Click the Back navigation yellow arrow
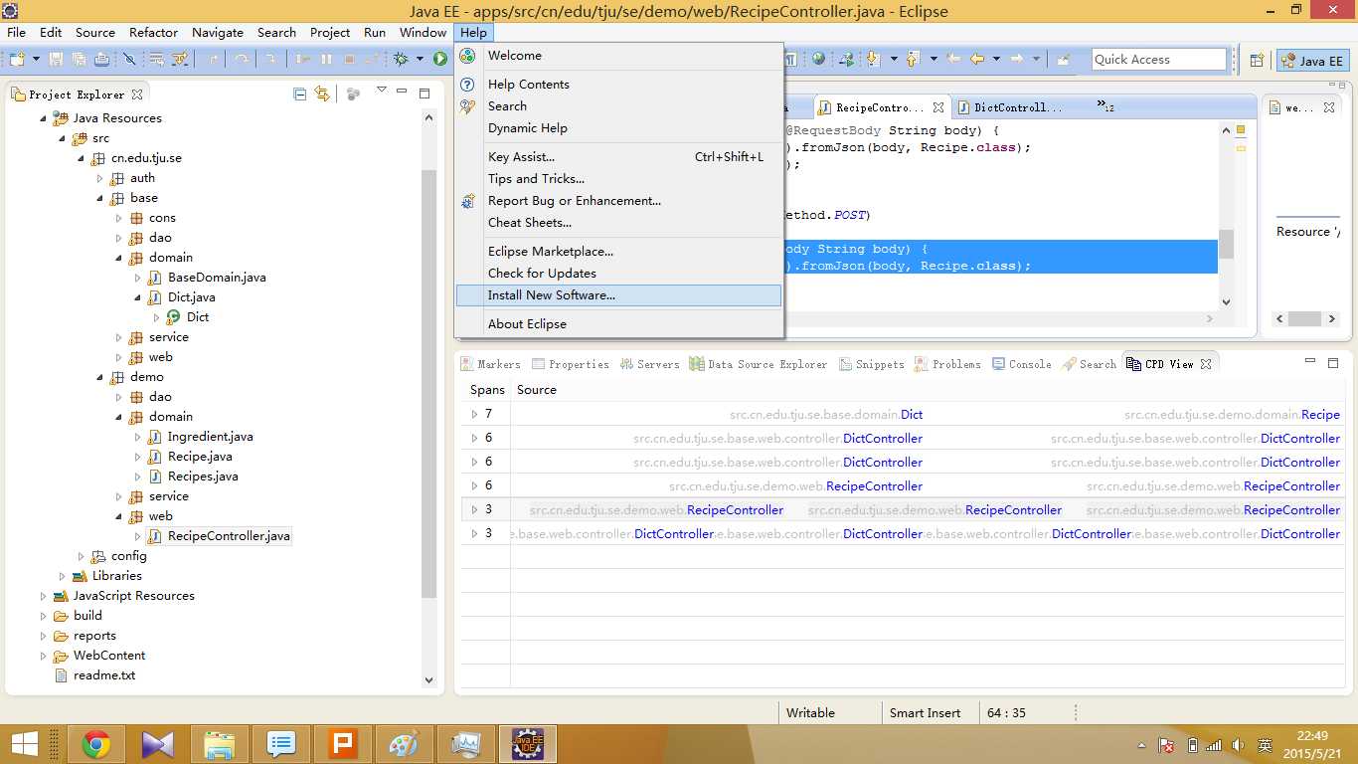This screenshot has height=764, width=1358. click(x=977, y=60)
